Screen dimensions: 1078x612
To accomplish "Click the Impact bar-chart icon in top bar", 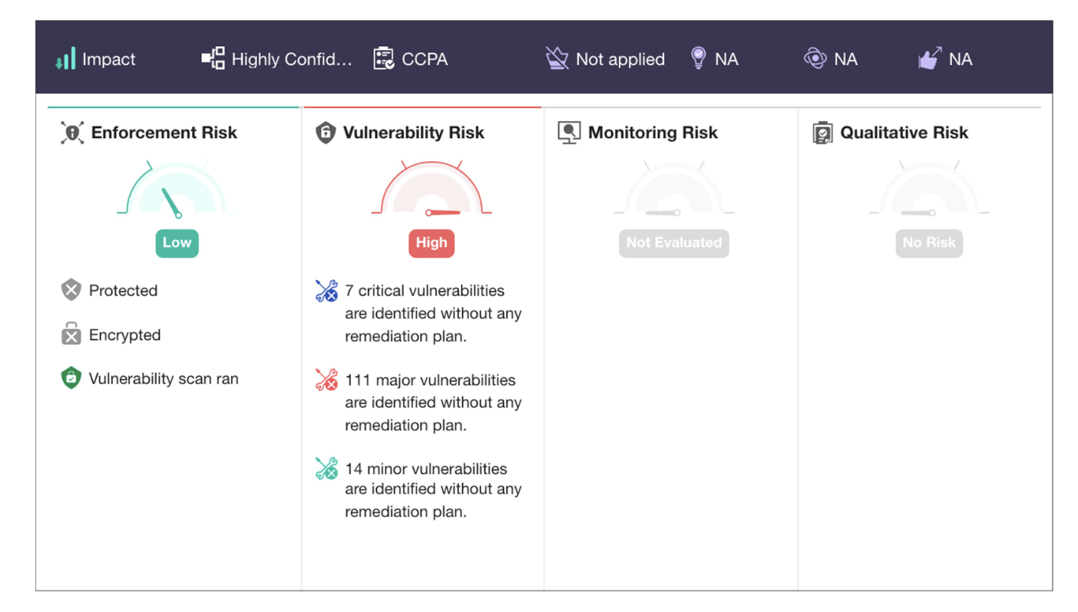I will tap(67, 58).
